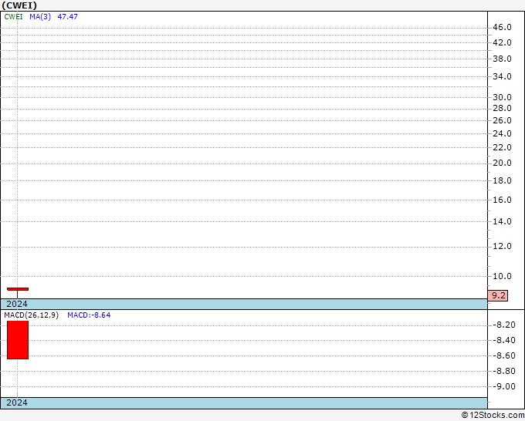Click the 10.0 price axis label

click(503, 277)
